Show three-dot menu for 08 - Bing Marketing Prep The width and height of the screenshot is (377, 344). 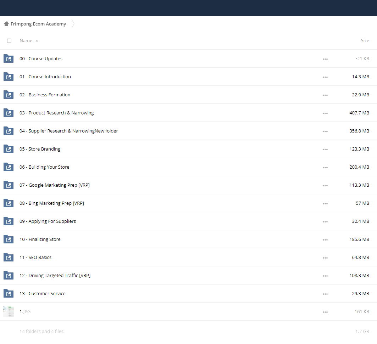tap(325, 203)
